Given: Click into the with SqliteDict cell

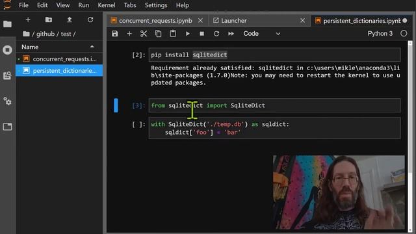Looking at the screenshot, I should [x=274, y=128].
